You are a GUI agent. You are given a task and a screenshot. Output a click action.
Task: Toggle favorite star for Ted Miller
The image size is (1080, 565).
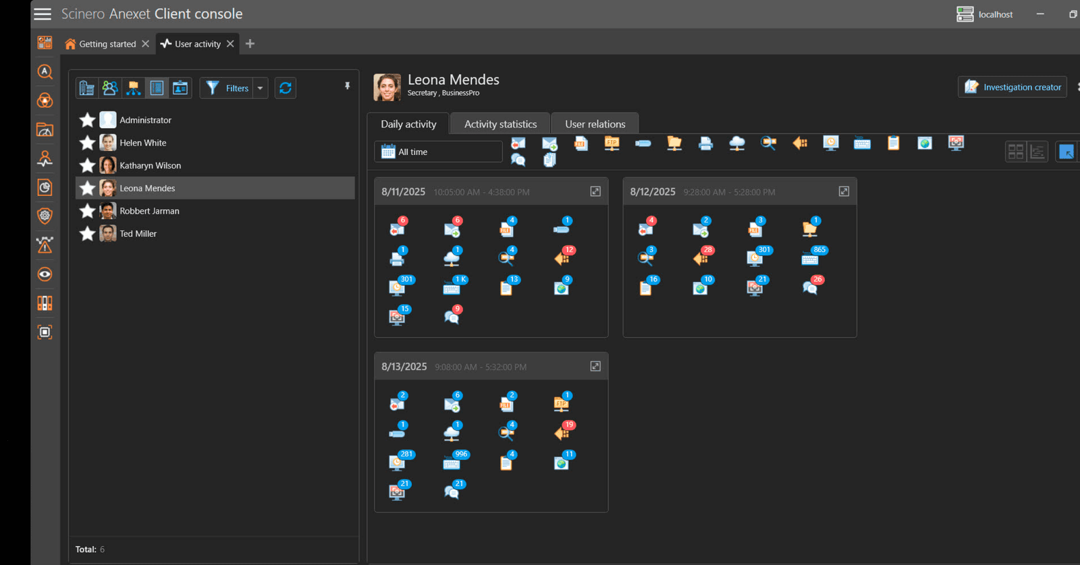coord(87,233)
